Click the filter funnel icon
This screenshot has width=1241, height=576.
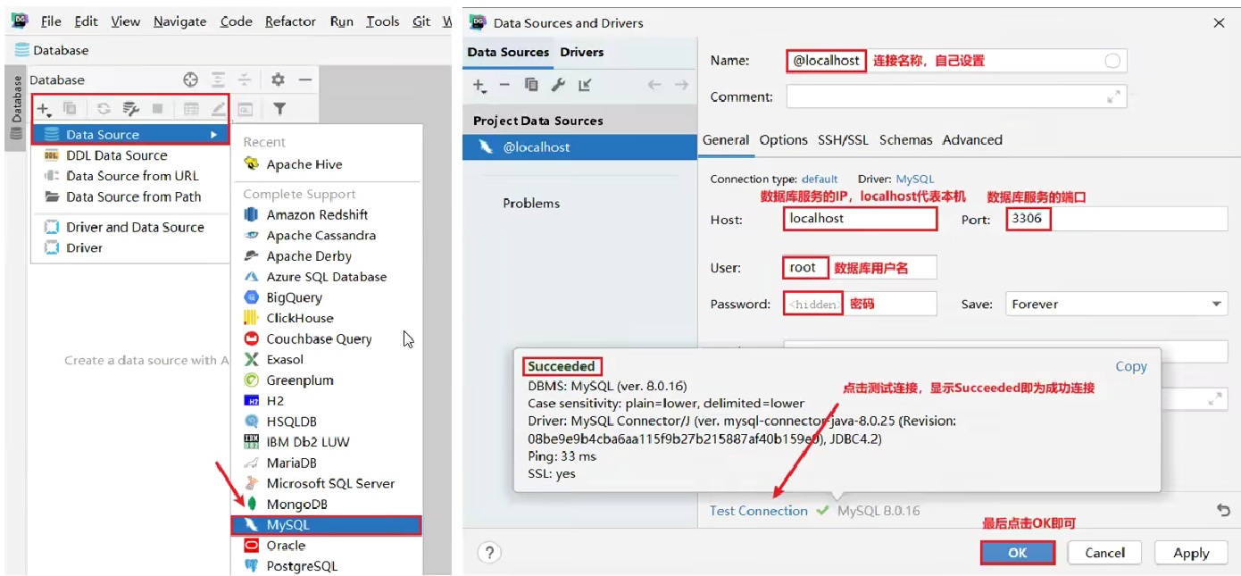[279, 109]
